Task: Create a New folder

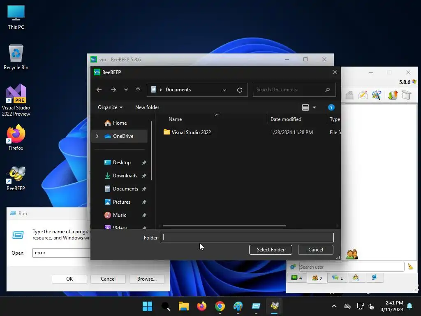Action: point(147,107)
